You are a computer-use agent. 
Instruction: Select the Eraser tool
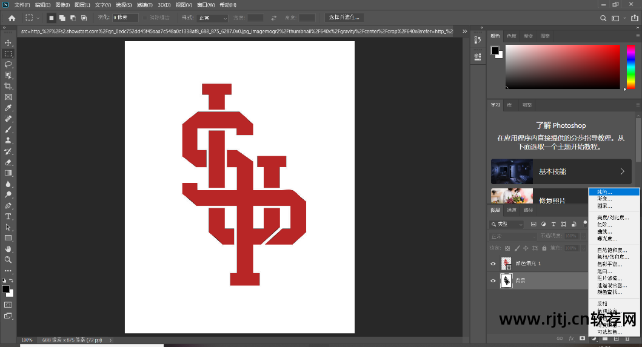[x=8, y=162]
